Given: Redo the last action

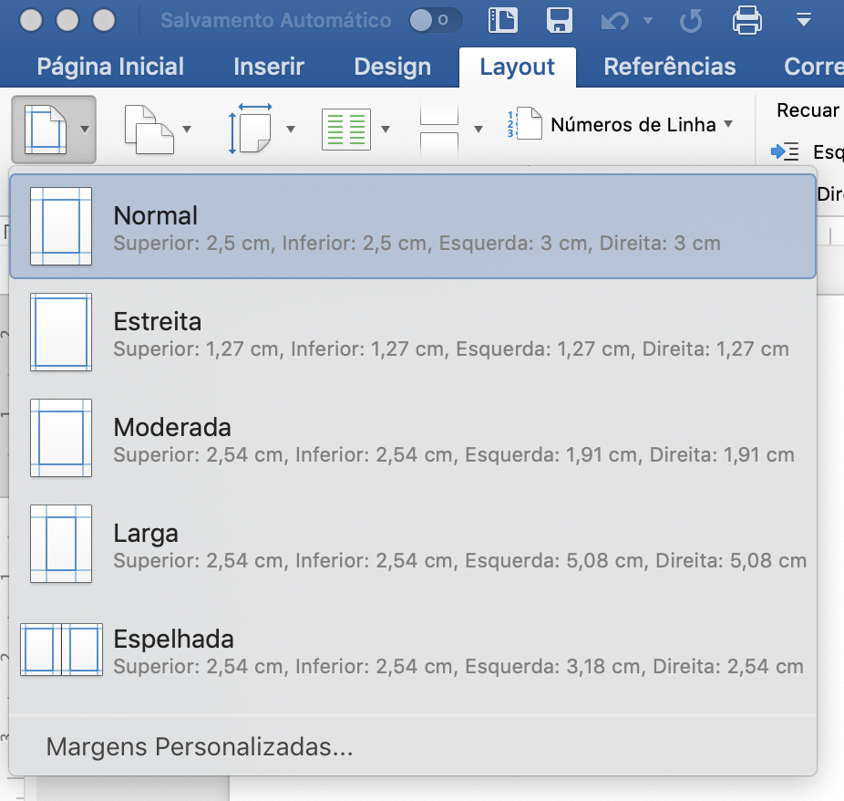Looking at the screenshot, I should point(689,19).
